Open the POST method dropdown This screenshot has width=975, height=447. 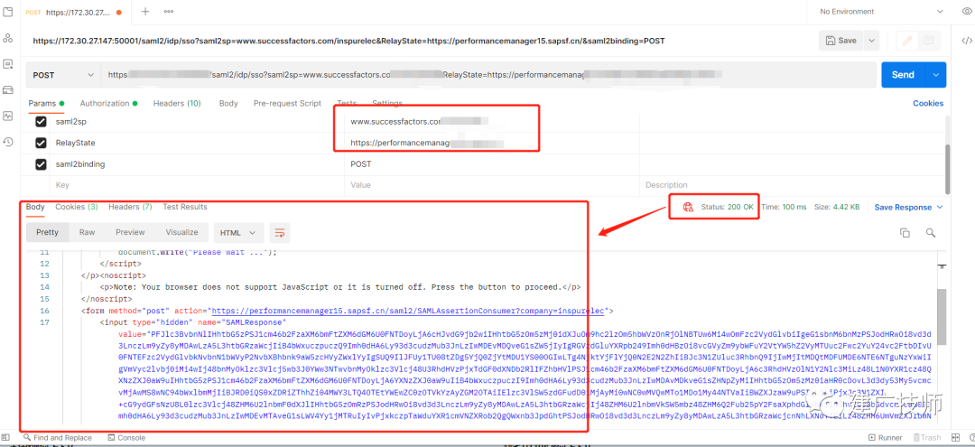(x=63, y=75)
